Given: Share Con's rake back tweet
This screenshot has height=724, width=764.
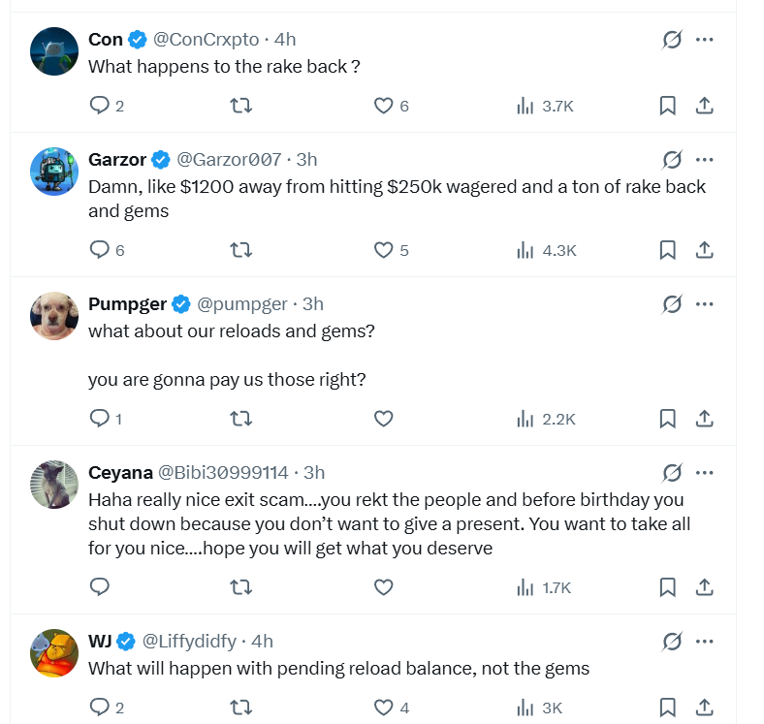Looking at the screenshot, I should [705, 106].
